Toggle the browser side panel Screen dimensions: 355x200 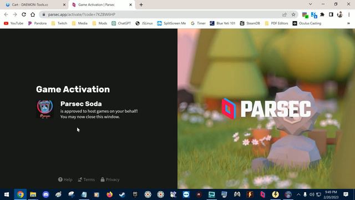[x=331, y=14]
